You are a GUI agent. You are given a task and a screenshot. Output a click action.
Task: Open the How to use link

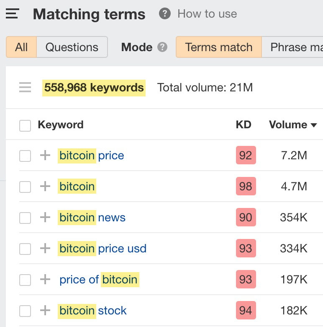click(207, 14)
